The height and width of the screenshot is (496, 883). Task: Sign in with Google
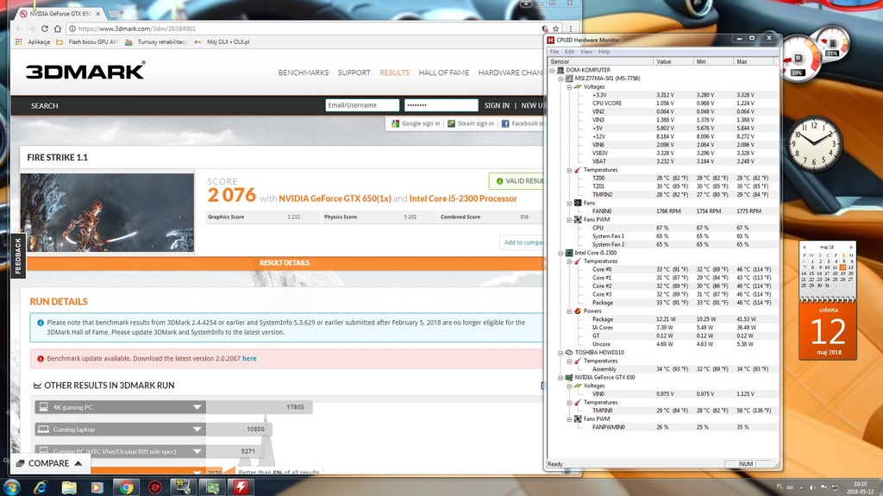(x=416, y=123)
